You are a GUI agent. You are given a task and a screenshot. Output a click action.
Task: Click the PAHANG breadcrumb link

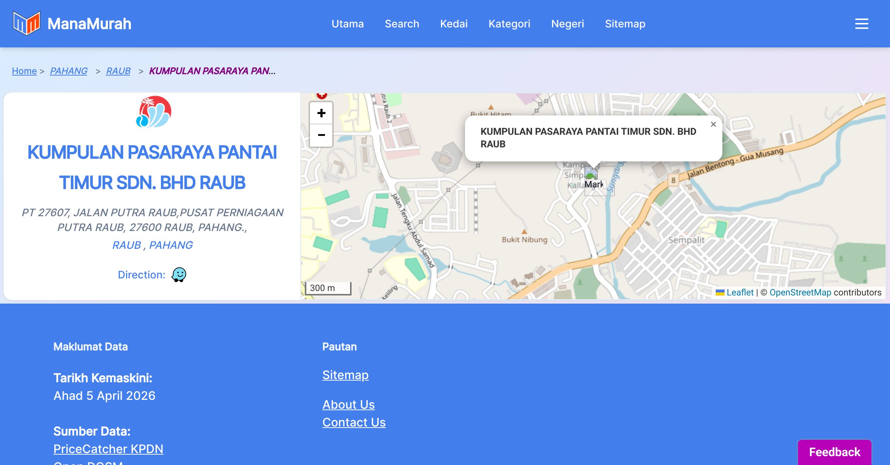click(69, 71)
